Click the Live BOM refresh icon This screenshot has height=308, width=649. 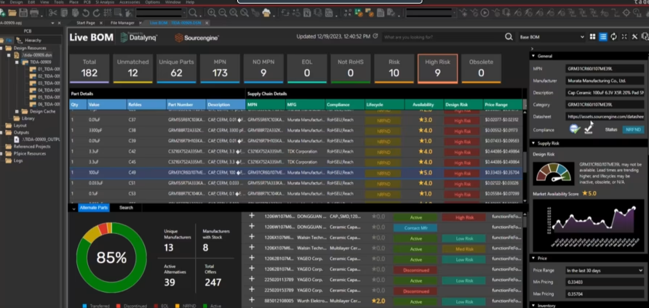pyautogui.click(x=613, y=37)
